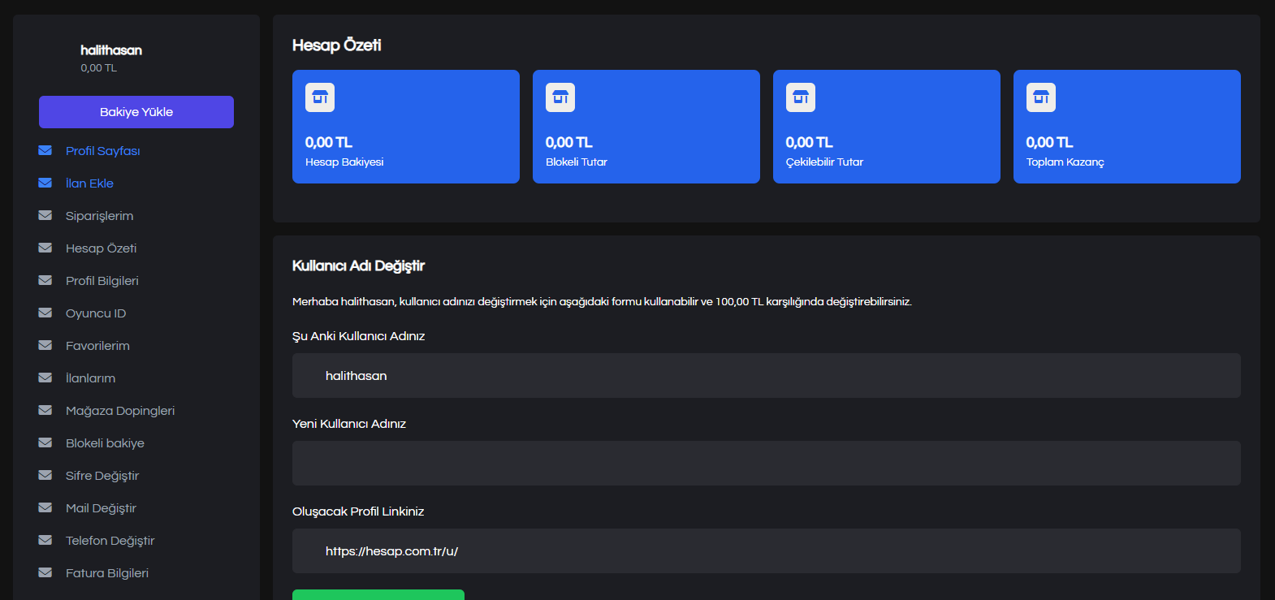Open the Profil Sayfası link
This screenshot has width=1275, height=600.
(103, 151)
